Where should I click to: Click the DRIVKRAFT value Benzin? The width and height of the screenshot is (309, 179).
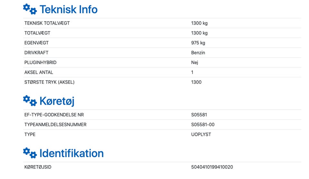198,52
